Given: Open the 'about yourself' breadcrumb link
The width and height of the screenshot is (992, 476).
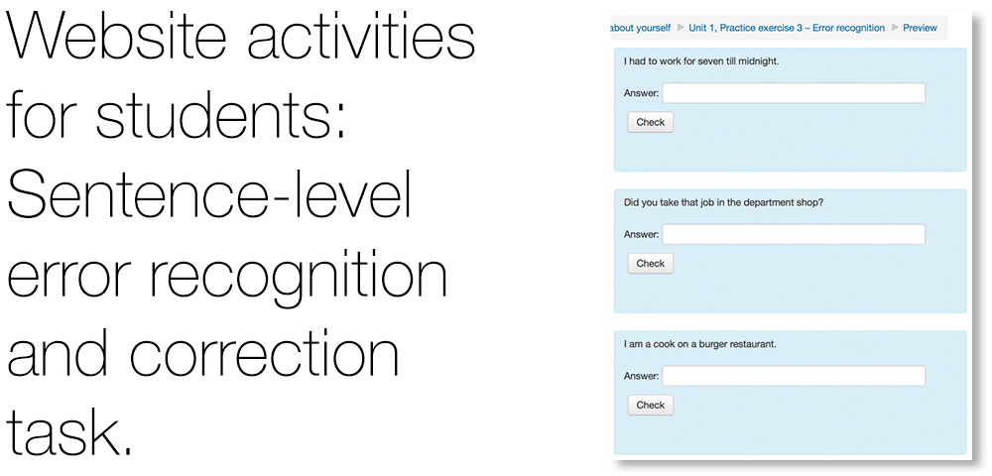Looking at the screenshot, I should pos(640,28).
